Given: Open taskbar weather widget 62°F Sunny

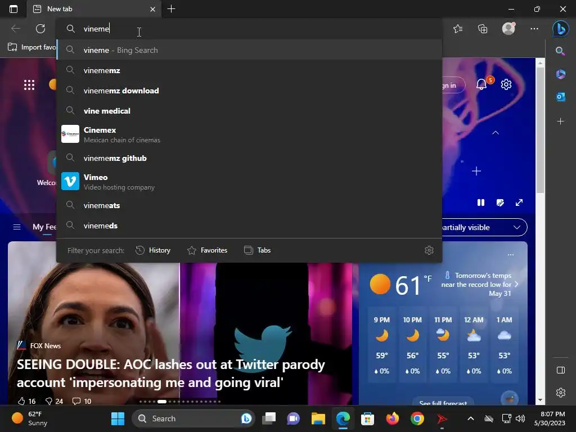Looking at the screenshot, I should 29,418.
